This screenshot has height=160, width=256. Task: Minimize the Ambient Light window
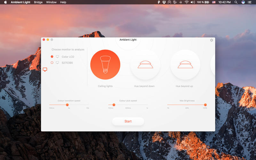point(48,39)
